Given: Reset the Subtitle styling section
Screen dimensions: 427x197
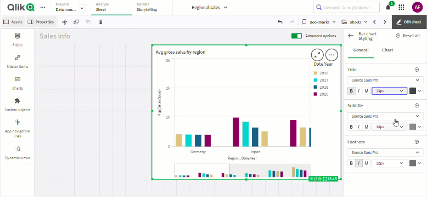Looking at the screenshot, I should tap(417, 106).
